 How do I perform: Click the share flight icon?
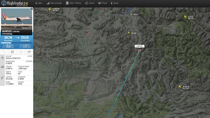(x=29, y=52)
